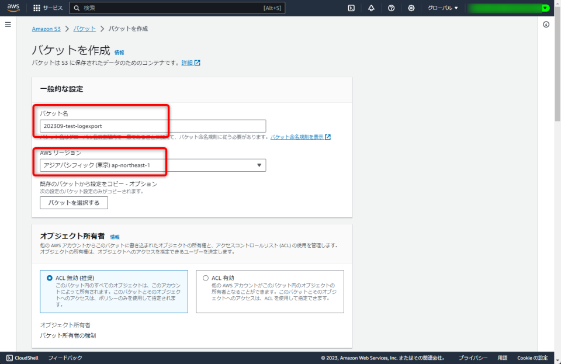561x364 pixels.
Task: Select the ACL 無効 (推奨) radio button
Action: [46, 278]
